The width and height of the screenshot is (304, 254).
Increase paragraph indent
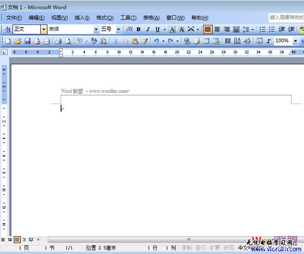tap(291, 29)
